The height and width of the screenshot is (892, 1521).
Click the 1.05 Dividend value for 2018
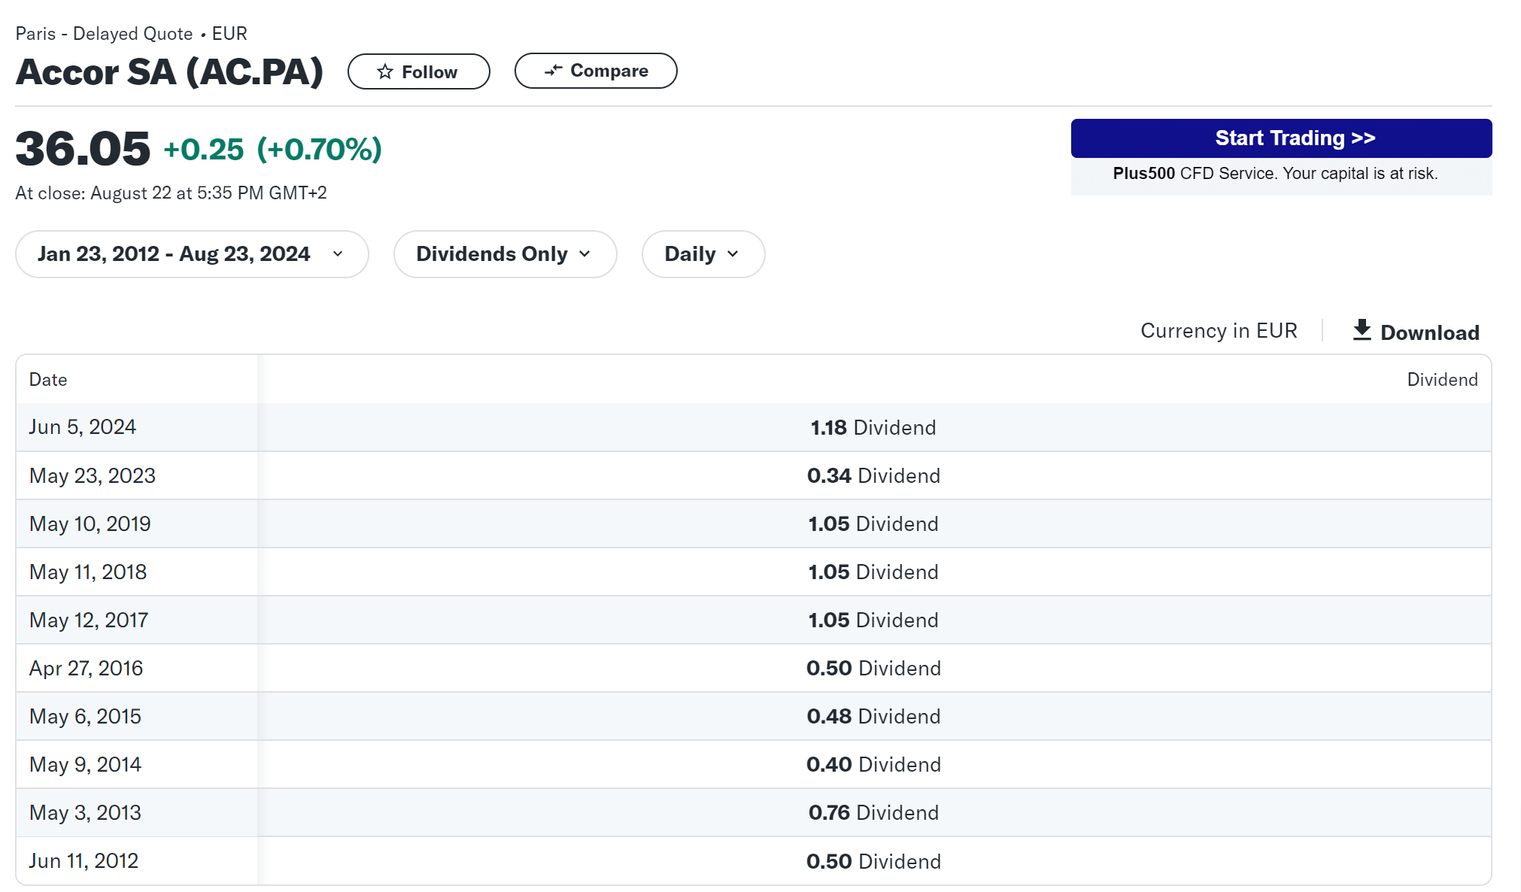click(873, 572)
